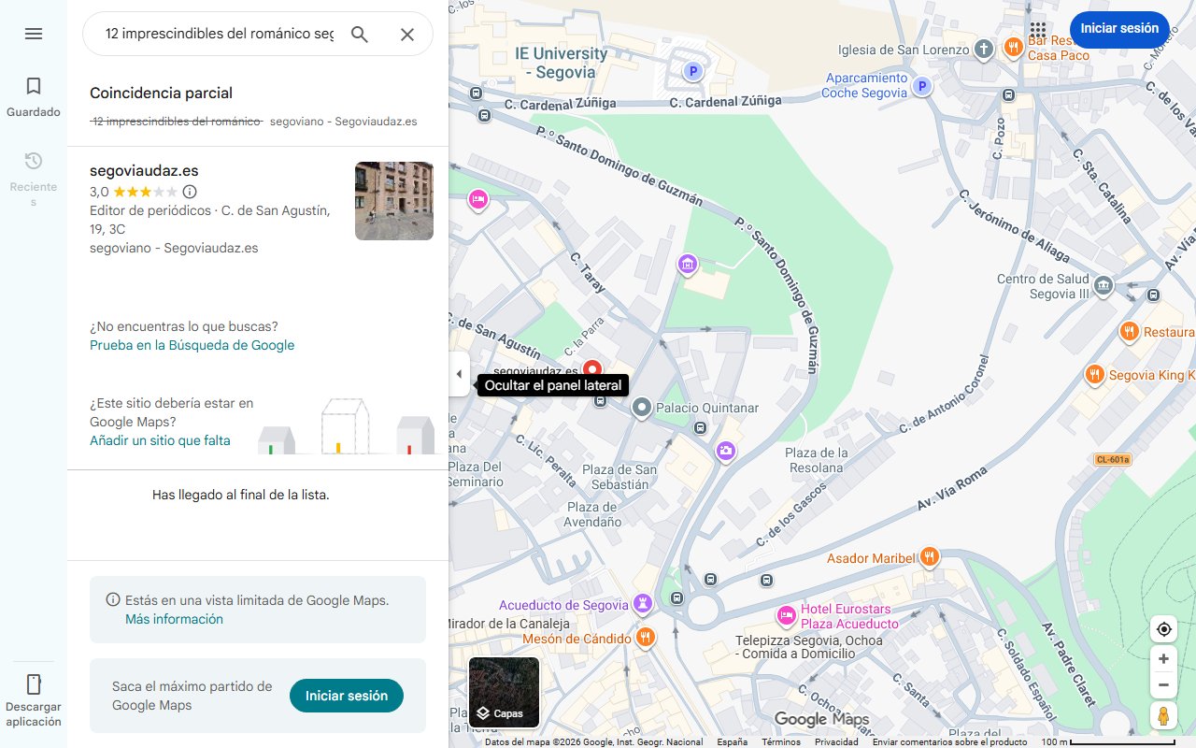Open Prueba en la Búsqueda de Google
1196x748 pixels.
tap(192, 345)
